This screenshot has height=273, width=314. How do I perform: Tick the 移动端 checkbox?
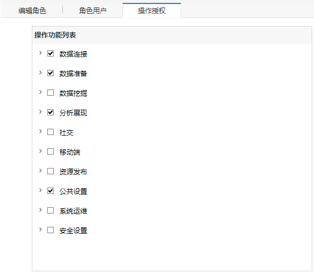click(x=50, y=151)
